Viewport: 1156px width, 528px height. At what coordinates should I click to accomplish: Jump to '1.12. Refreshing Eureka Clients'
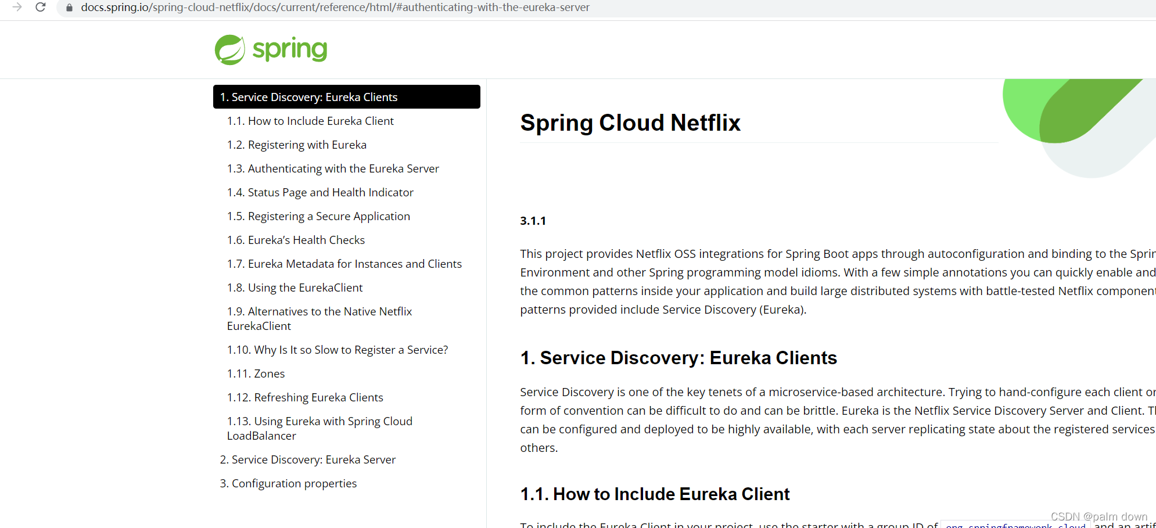305,397
